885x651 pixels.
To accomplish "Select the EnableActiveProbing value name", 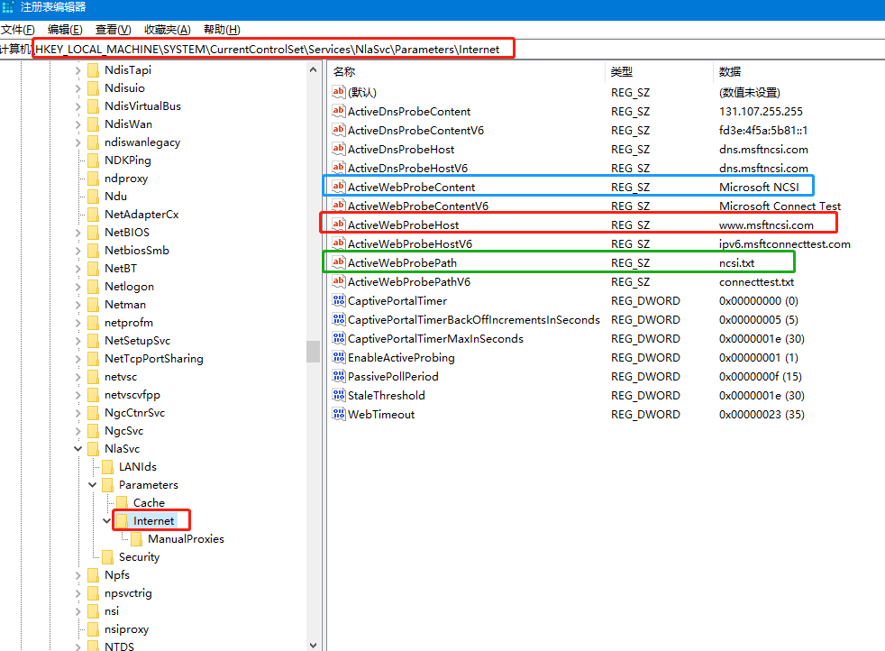I will tap(401, 357).
